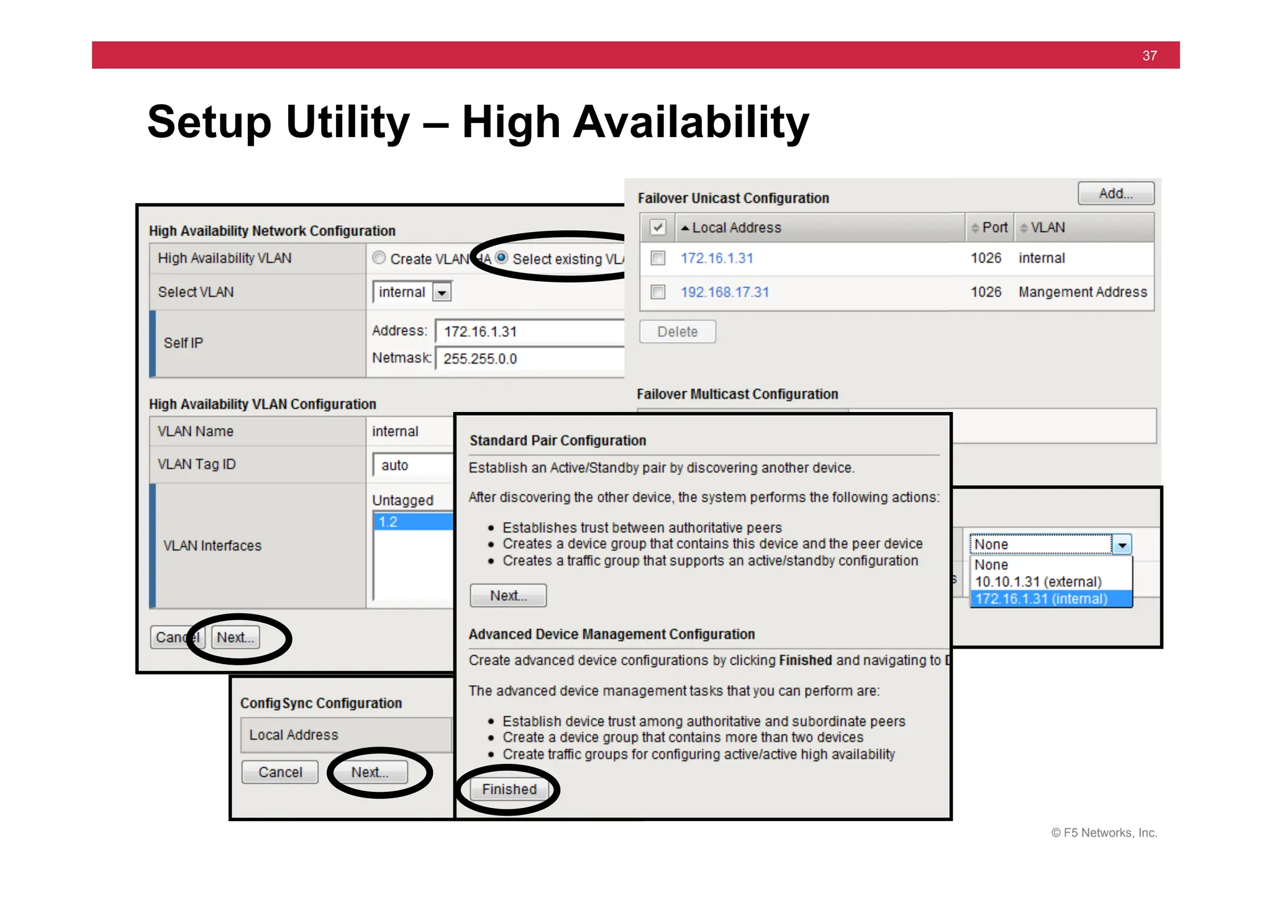
Task: Click Next in High Availability Network panel
Action: click(x=235, y=637)
